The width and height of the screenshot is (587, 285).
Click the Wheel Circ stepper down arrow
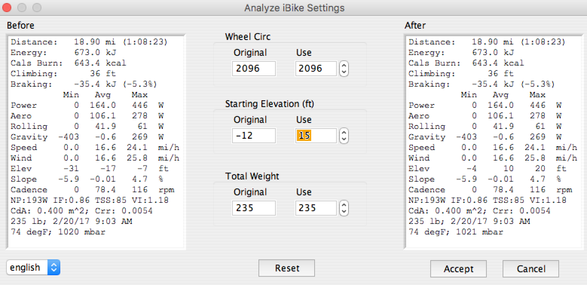click(344, 72)
